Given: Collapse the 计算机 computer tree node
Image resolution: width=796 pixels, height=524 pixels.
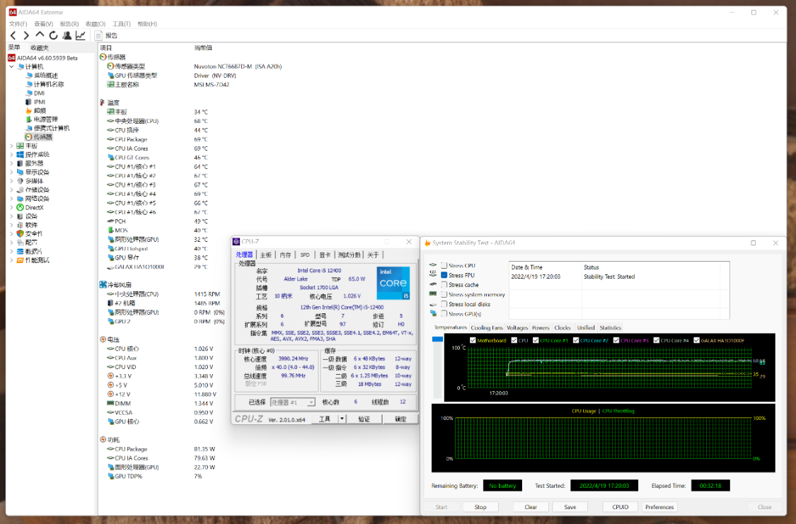Looking at the screenshot, I should click(11, 66).
